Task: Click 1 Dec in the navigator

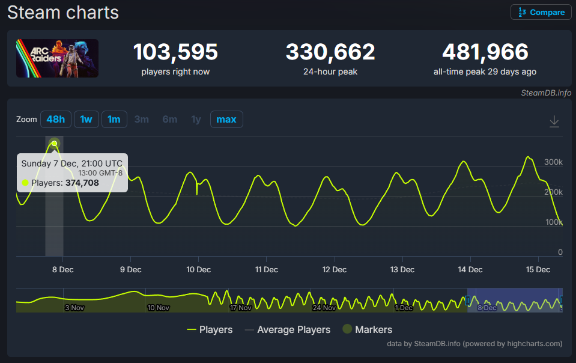Action: (x=404, y=308)
